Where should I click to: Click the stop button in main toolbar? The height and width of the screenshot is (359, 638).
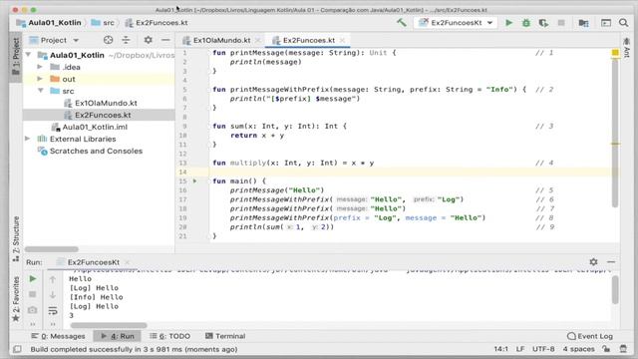(561, 23)
